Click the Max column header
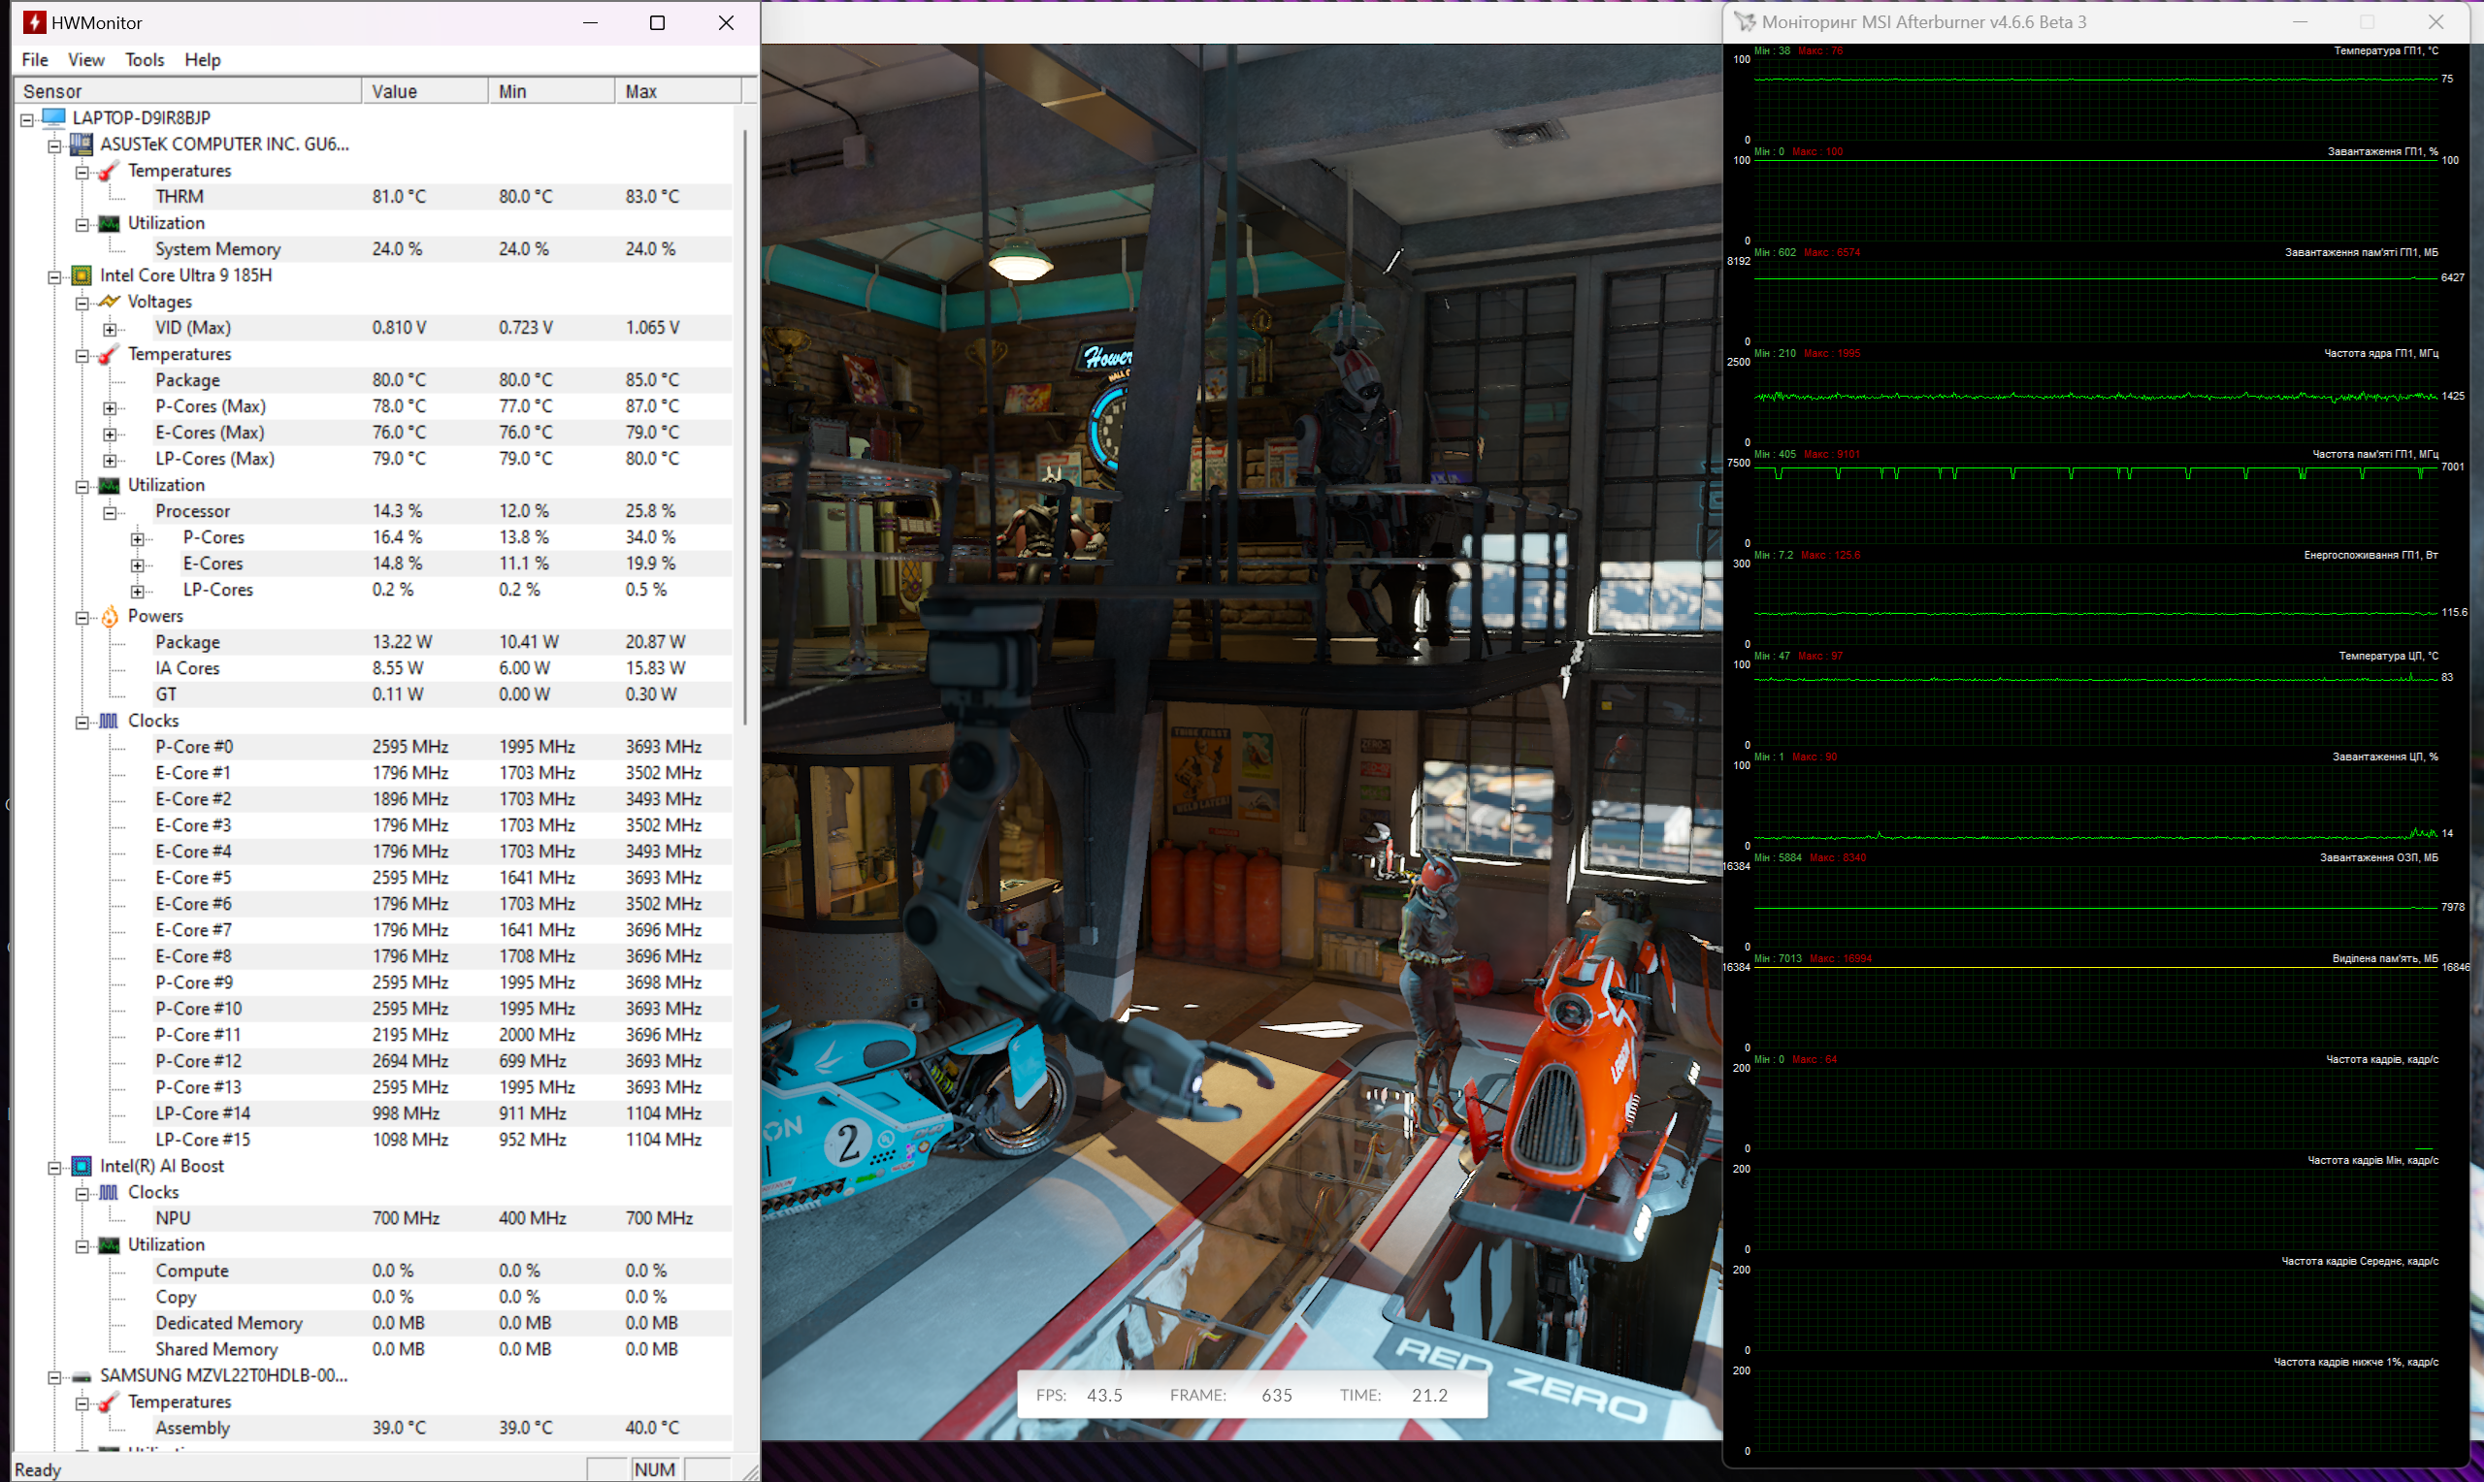The image size is (2484, 1482). click(678, 91)
